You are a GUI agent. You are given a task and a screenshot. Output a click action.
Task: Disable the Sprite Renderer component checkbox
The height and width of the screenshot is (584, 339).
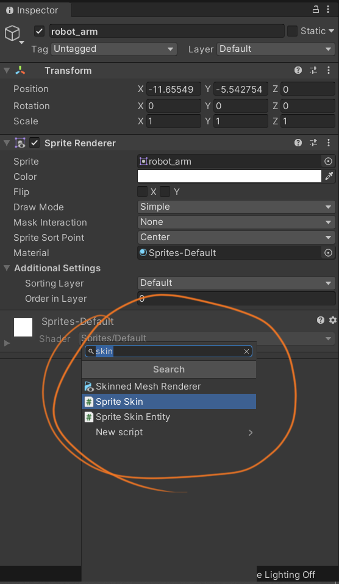coord(35,143)
